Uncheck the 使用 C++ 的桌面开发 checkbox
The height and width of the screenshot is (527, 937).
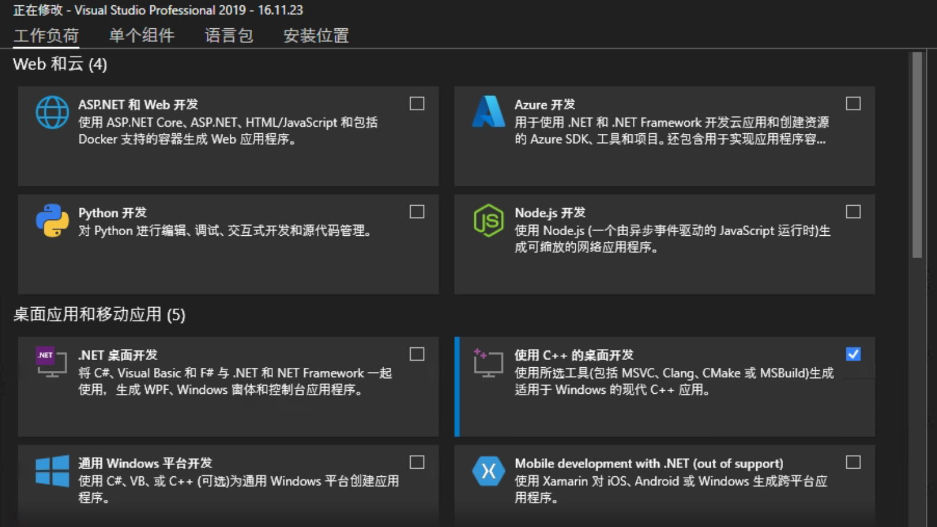coord(853,354)
